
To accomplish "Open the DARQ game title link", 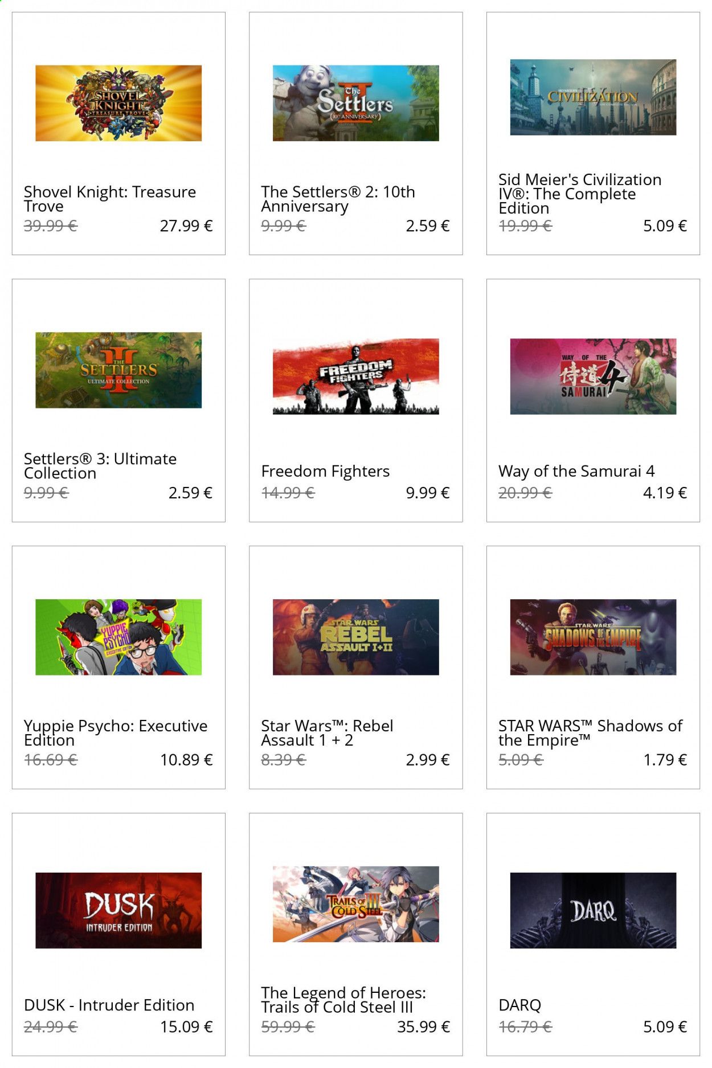I will pos(519,1005).
